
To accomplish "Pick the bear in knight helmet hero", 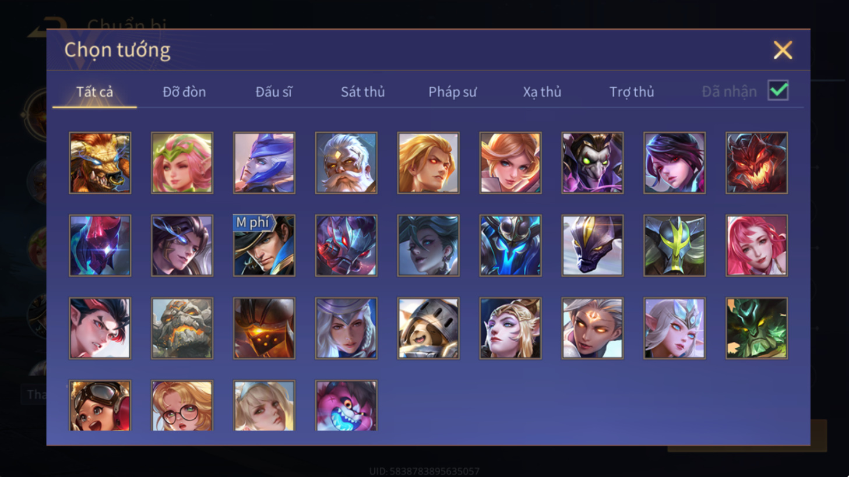I will (x=428, y=328).
